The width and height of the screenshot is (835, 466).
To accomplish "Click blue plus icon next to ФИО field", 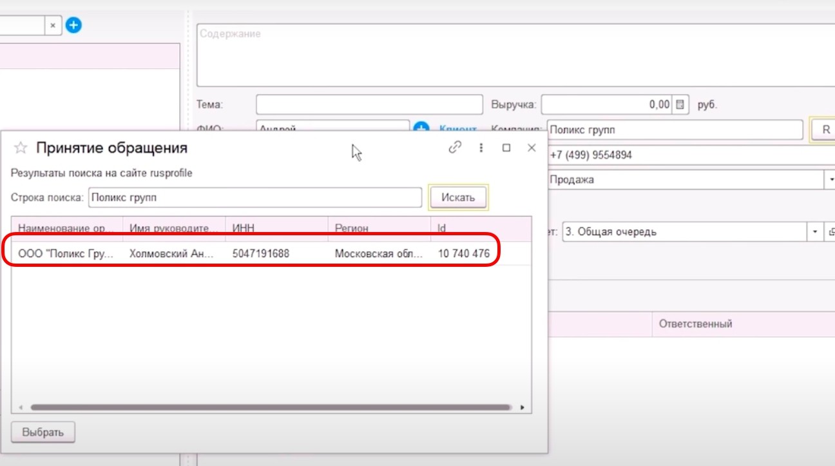I will click(421, 129).
